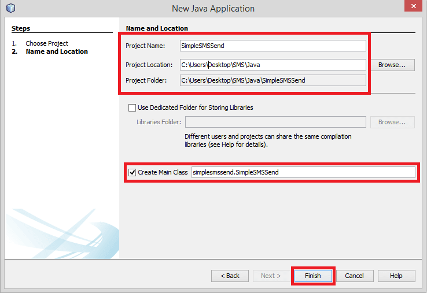Select the Choose Project step
Screen dimensions: 427x293
click(47, 43)
